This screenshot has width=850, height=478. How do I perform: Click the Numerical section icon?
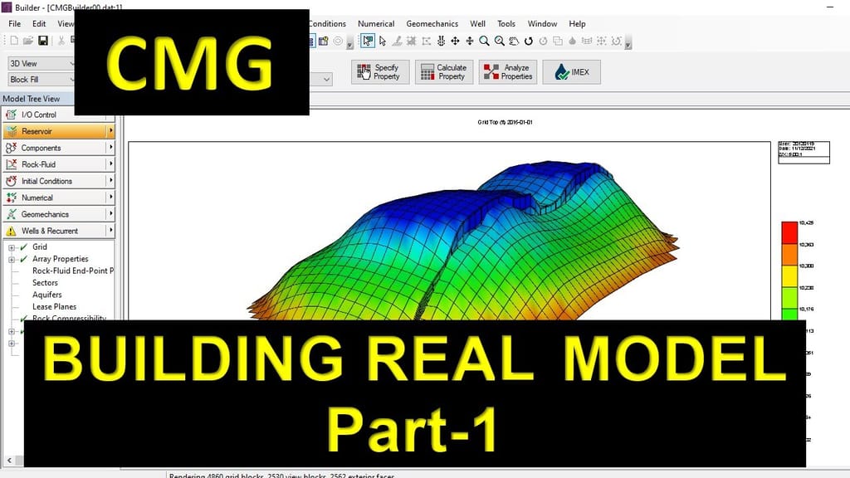point(11,198)
